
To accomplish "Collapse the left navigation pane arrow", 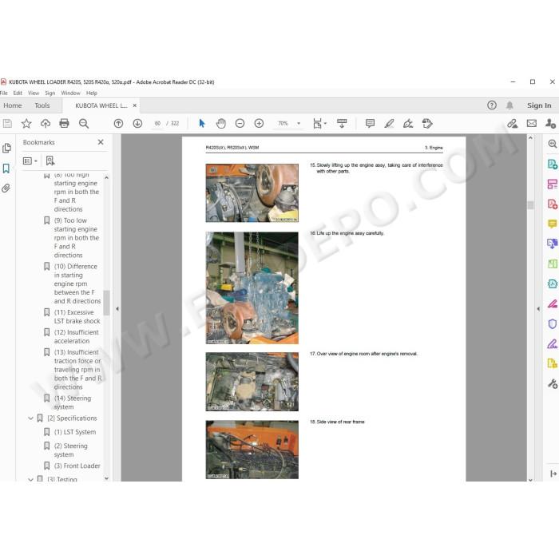I will click(117, 309).
